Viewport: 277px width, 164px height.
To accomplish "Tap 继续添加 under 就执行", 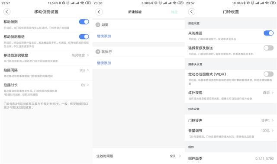I will click(x=104, y=63).
